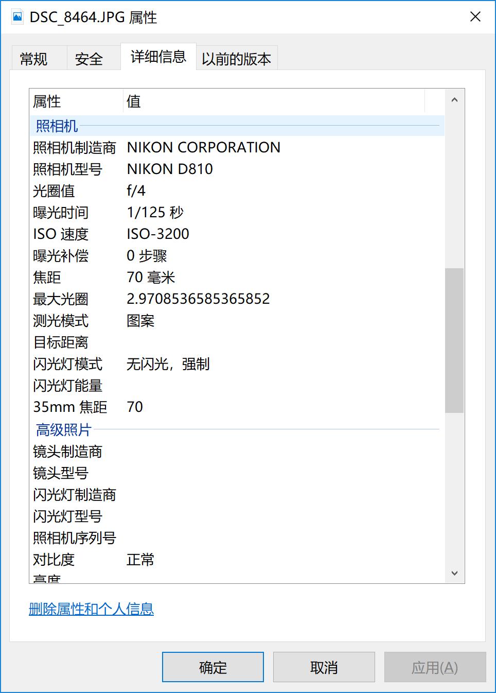
Task: Click the 删除属性和个人信息 link
Action: [x=91, y=609]
